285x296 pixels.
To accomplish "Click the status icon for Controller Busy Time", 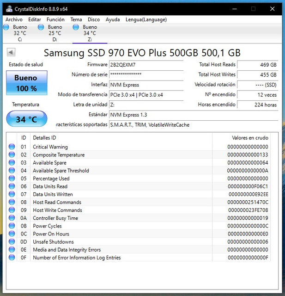I will [x=12, y=218].
